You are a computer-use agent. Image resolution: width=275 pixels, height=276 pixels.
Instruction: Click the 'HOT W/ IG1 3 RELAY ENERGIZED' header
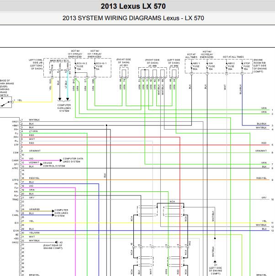pos(75,54)
